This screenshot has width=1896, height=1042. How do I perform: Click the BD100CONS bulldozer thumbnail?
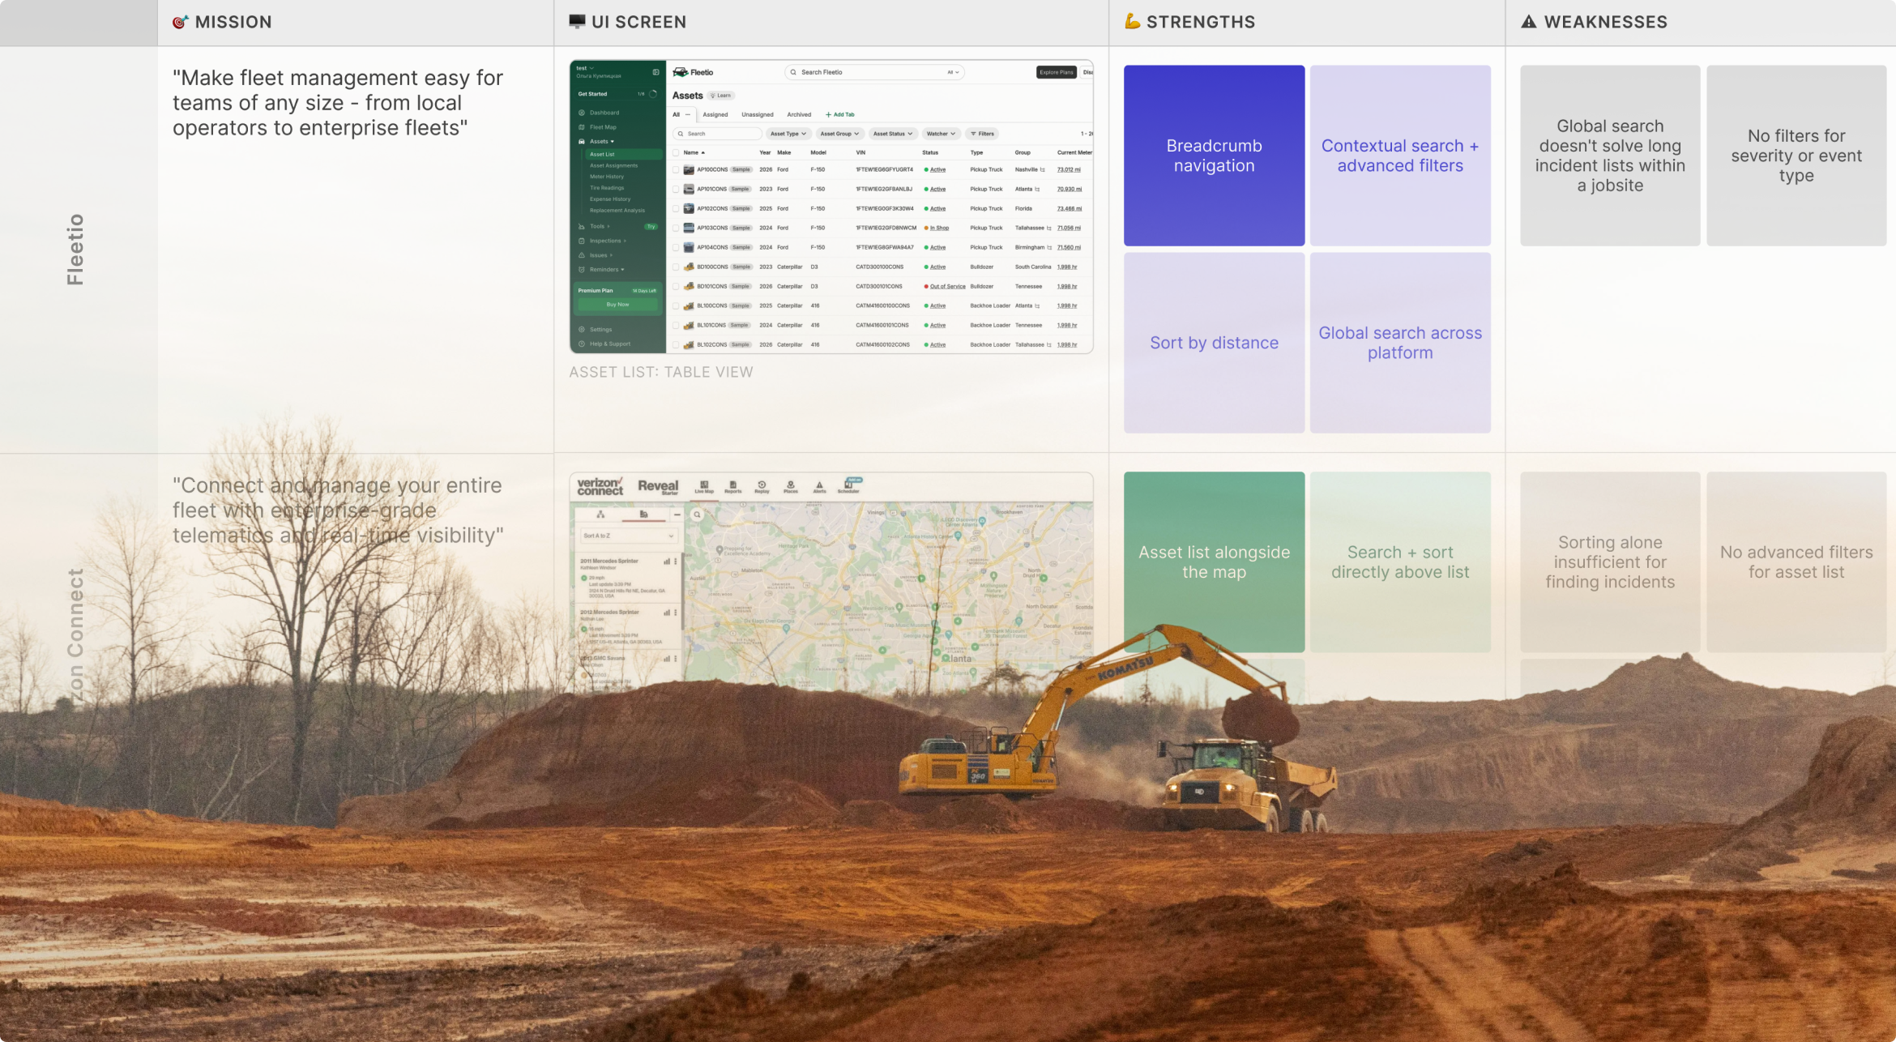click(689, 267)
